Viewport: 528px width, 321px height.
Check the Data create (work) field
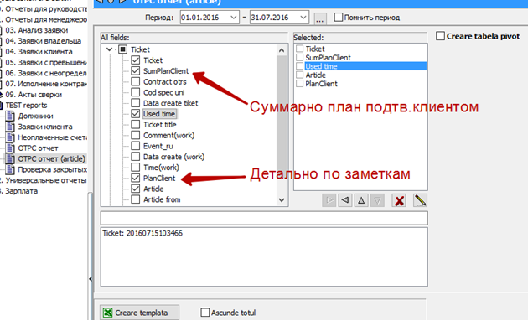pyautogui.click(x=136, y=157)
